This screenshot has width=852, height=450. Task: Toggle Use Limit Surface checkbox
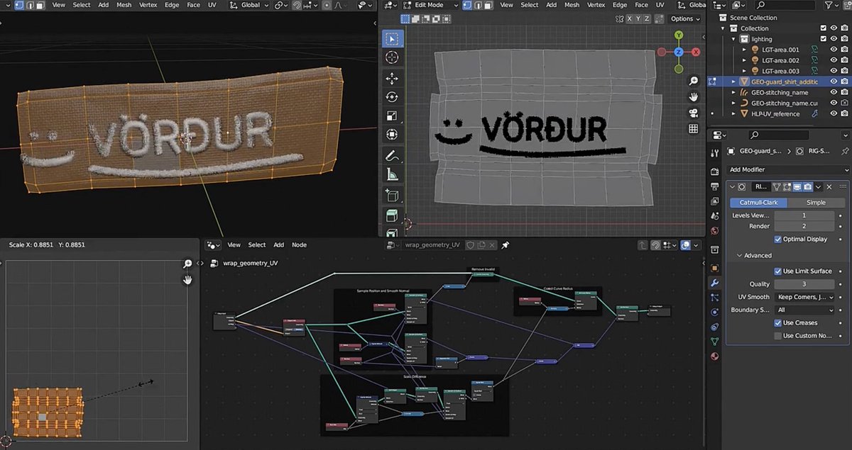(778, 271)
